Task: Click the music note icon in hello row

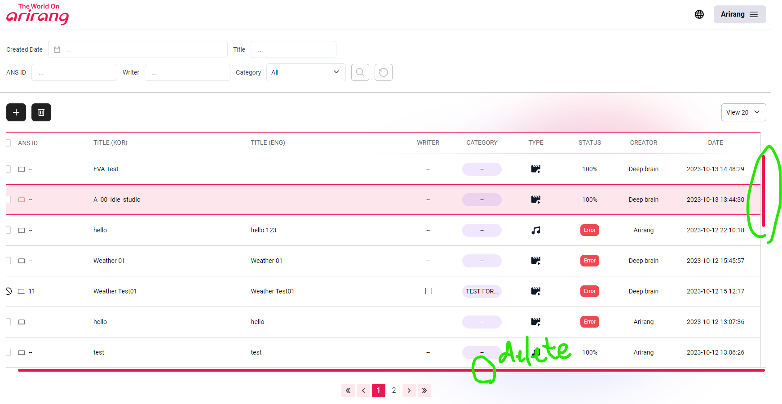Action: click(536, 230)
